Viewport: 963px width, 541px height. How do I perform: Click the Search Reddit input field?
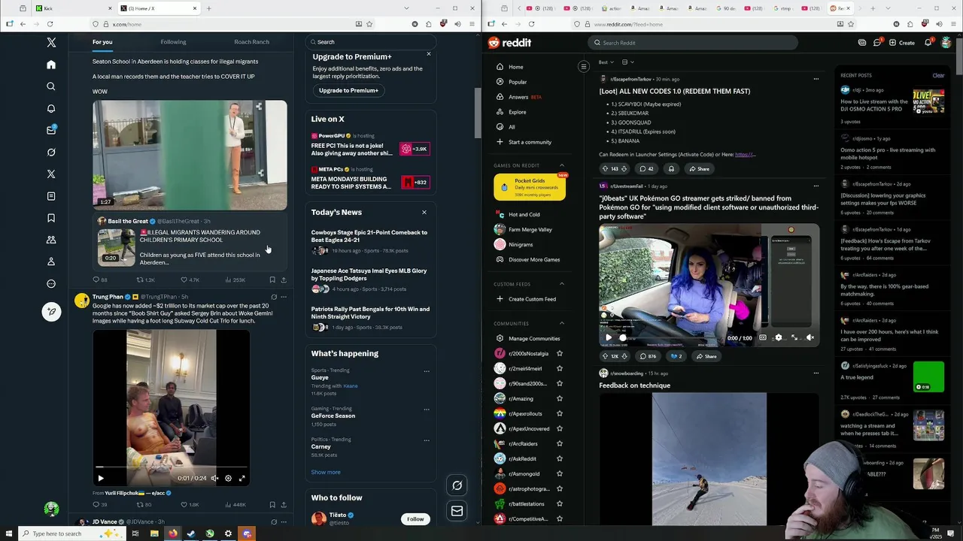tap(692, 43)
